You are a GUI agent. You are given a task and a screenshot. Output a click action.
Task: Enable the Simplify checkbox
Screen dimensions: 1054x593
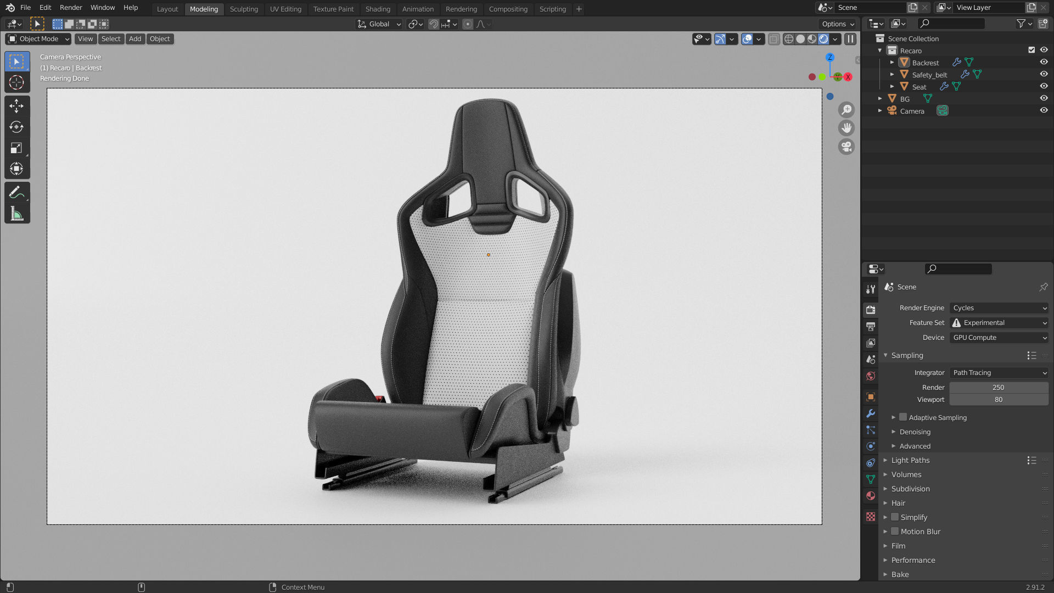[x=895, y=517]
